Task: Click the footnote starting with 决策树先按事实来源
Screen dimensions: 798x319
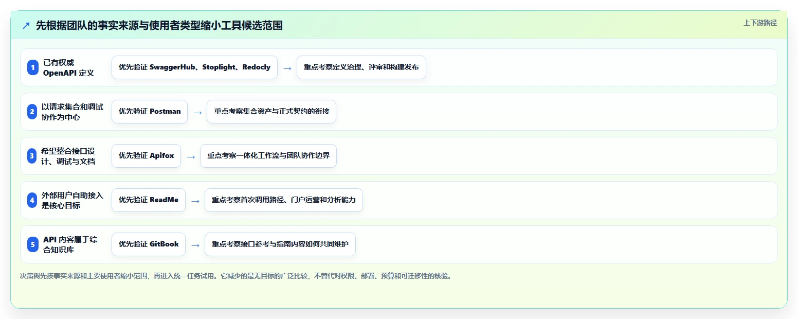Action: [x=236, y=276]
